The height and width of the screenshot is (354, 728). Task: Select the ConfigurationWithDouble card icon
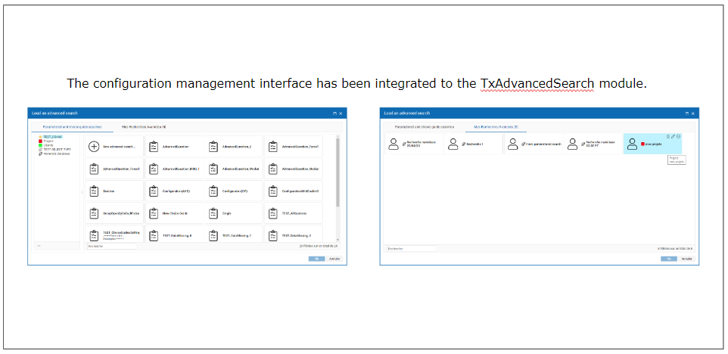click(273, 191)
